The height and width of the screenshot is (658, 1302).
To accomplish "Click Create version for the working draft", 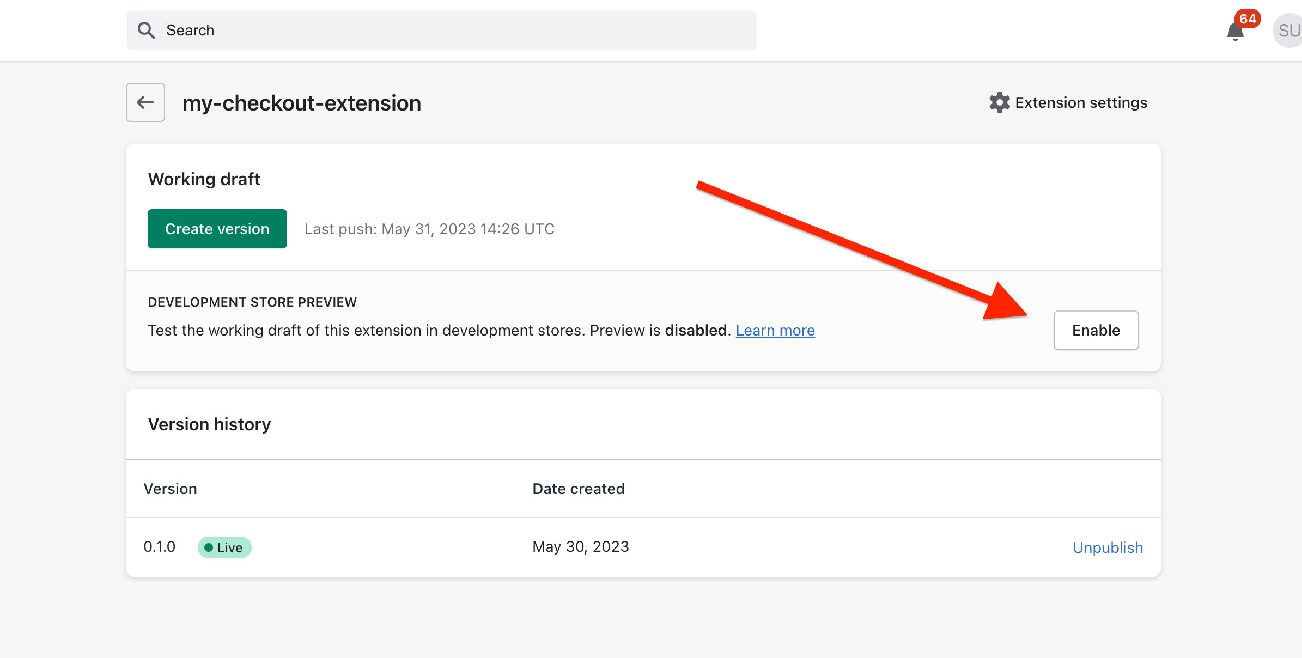I will [217, 229].
